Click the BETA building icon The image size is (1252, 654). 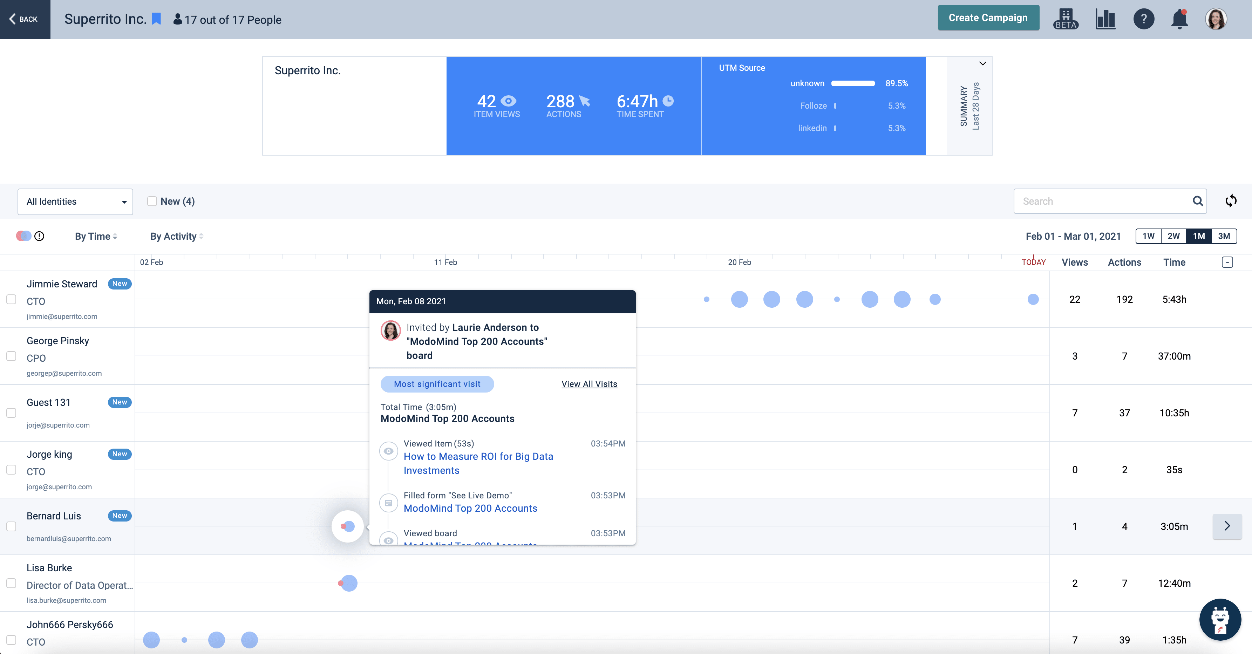click(x=1066, y=19)
